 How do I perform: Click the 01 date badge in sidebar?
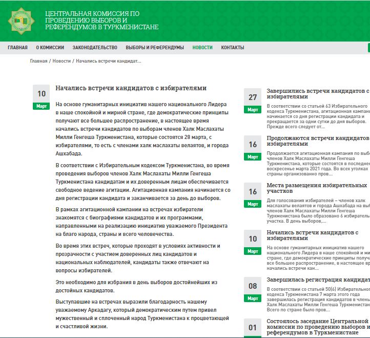point(253,328)
